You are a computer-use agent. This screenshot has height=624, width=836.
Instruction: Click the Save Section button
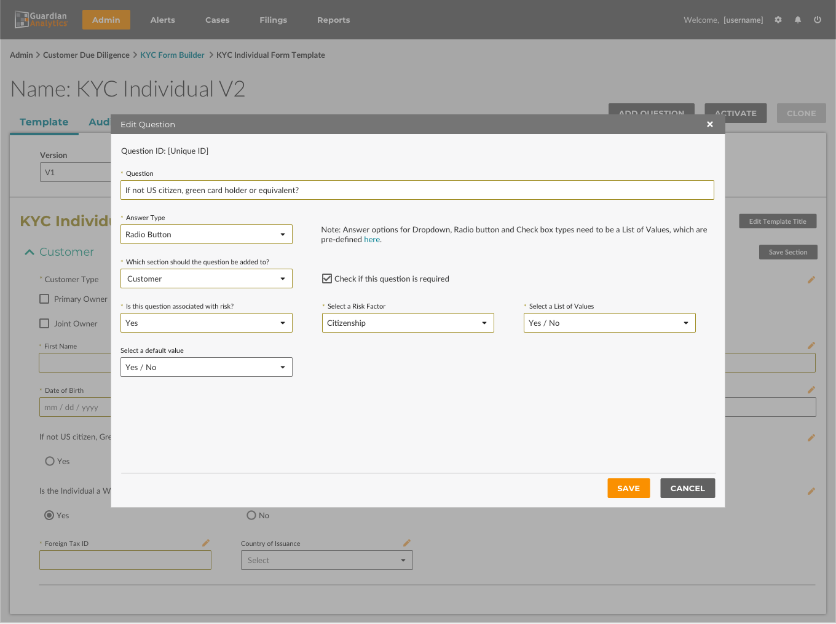click(788, 252)
